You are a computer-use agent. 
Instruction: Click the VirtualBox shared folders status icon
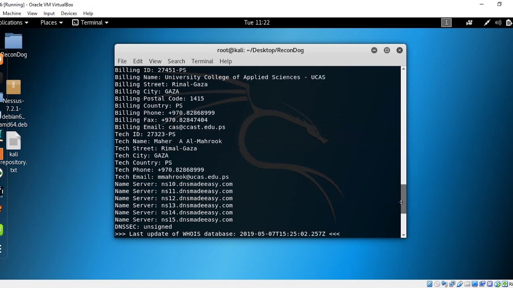click(x=467, y=284)
